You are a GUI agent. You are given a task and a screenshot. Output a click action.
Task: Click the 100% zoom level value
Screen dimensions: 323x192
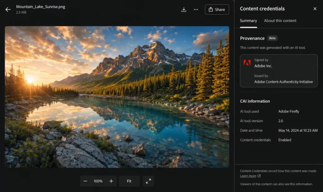click(x=98, y=181)
